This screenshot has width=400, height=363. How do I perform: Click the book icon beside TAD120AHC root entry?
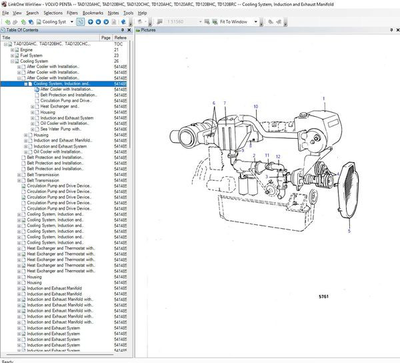pyautogui.click(x=10, y=44)
